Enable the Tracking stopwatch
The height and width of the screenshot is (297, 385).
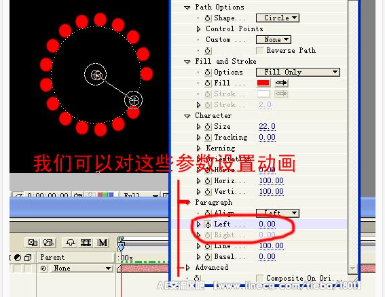(x=208, y=138)
